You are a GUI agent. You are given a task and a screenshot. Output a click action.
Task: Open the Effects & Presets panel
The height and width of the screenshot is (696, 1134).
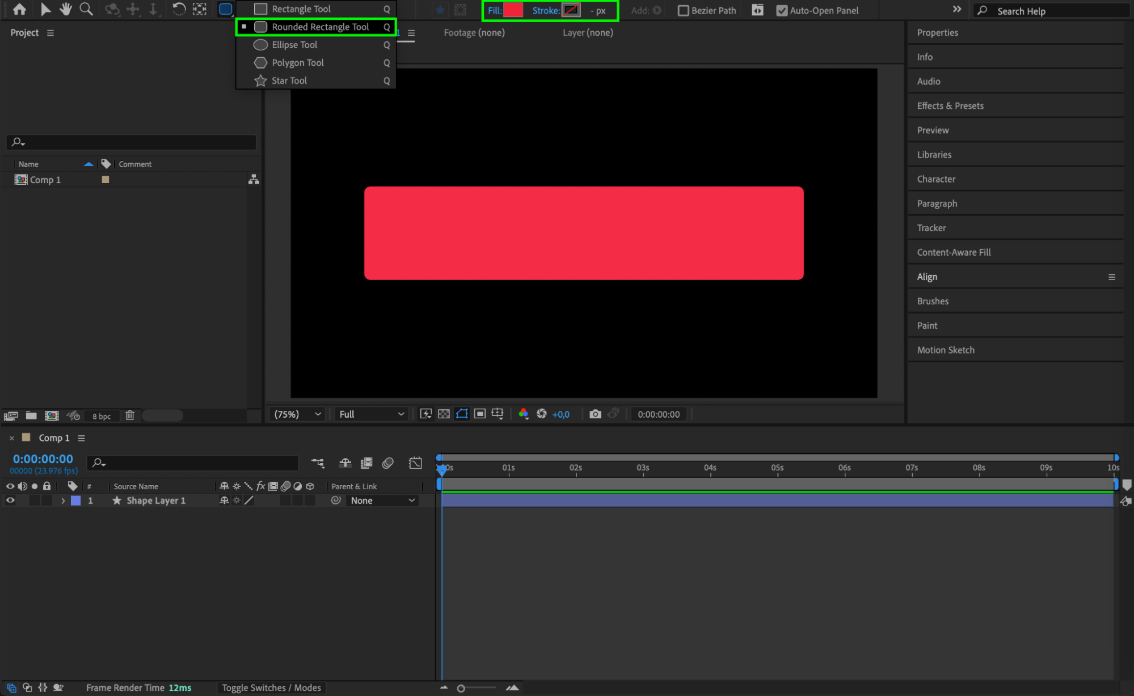950,106
